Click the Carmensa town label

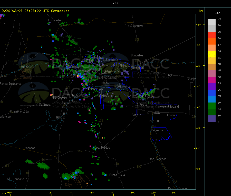[157, 130]
